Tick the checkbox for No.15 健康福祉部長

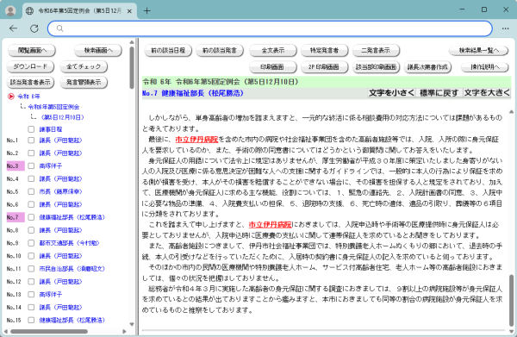[x=31, y=320]
